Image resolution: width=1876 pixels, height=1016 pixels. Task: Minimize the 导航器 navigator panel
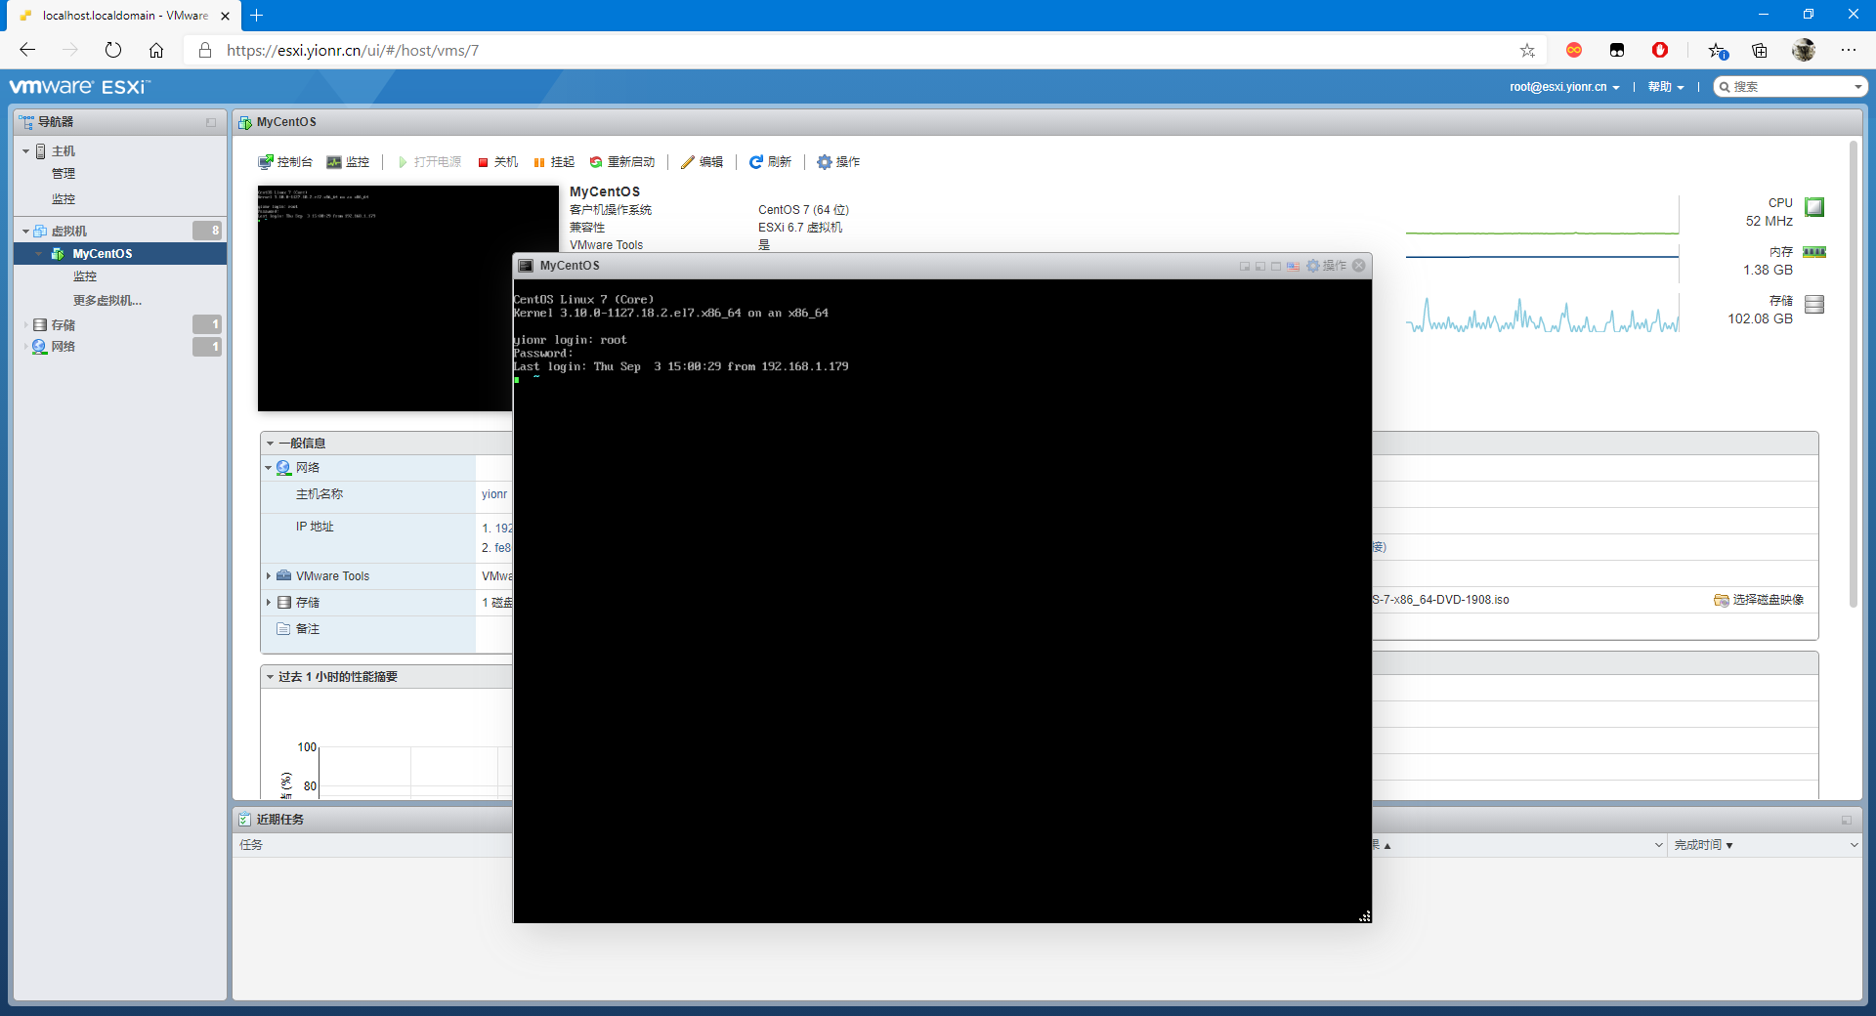coord(211,122)
